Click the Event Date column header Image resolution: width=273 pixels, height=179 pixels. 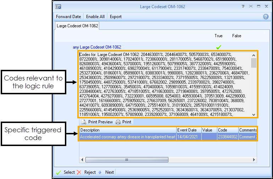click(x=187, y=130)
